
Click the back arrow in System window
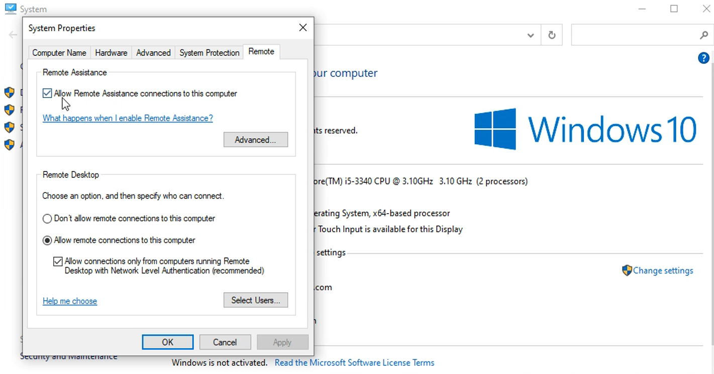pyautogui.click(x=13, y=35)
